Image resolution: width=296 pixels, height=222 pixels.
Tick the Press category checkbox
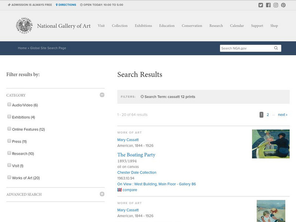click(9, 141)
